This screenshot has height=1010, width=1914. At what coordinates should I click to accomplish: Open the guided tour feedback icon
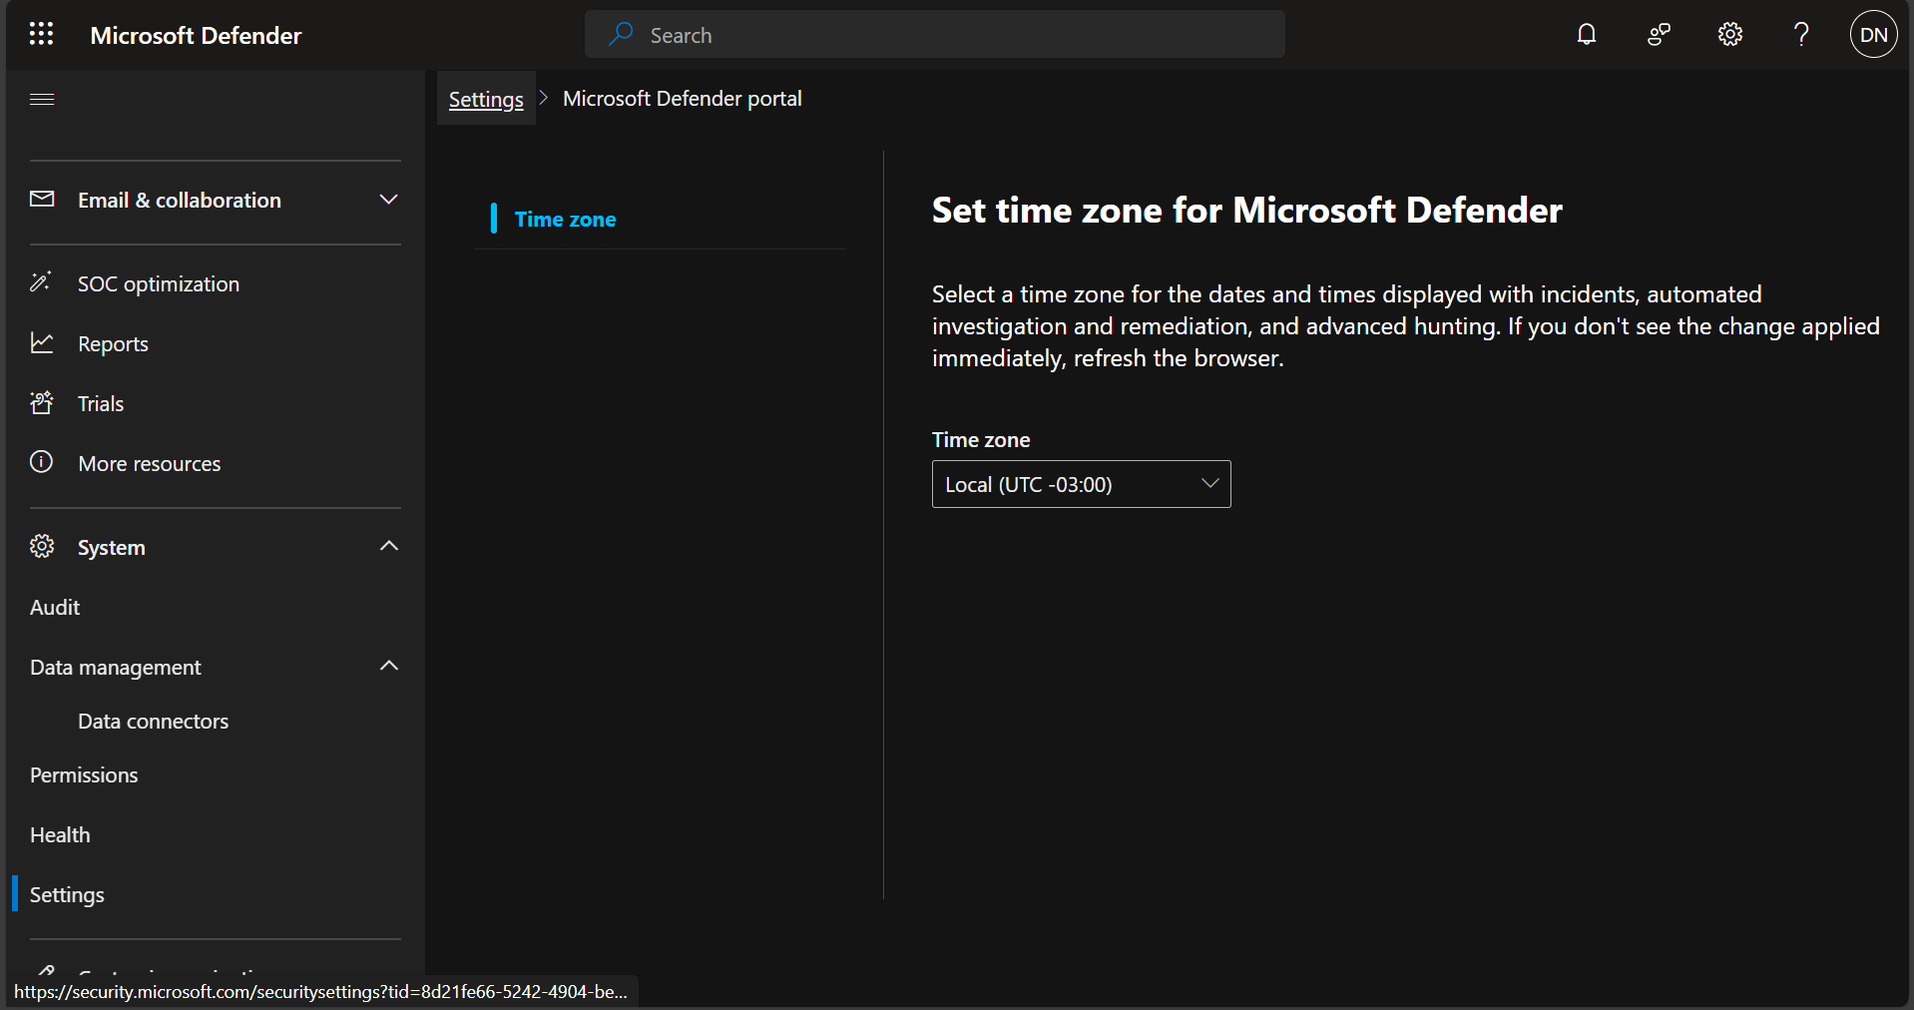[x=1658, y=34]
